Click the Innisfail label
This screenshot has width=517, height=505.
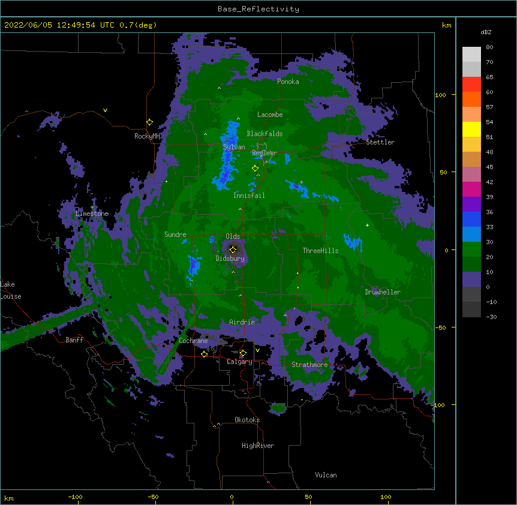249,196
